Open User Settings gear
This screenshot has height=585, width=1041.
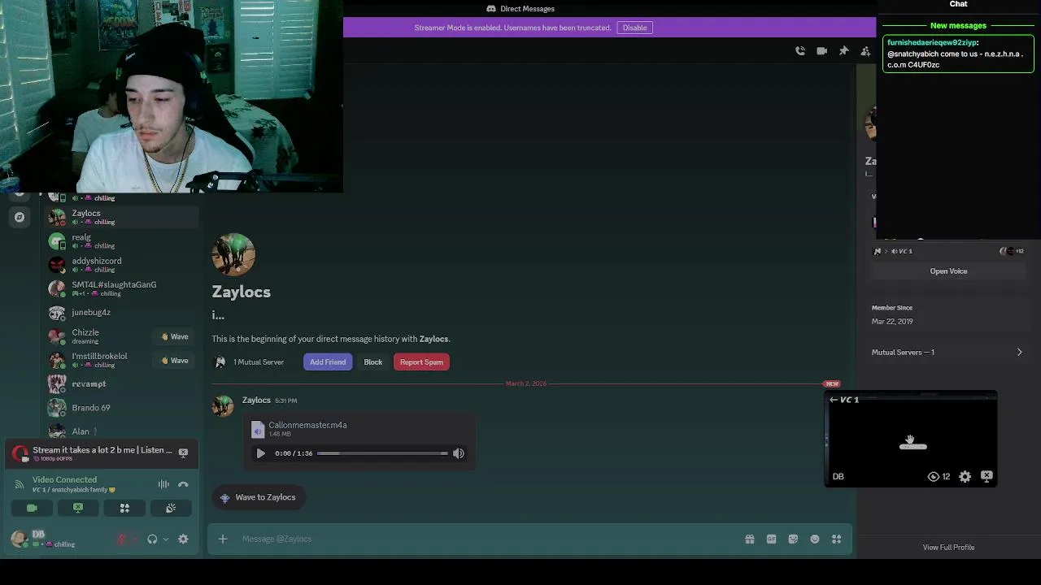pos(183,539)
